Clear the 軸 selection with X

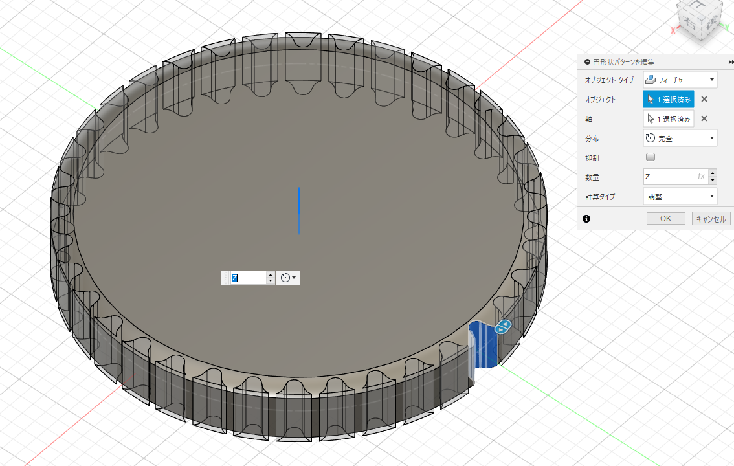tap(704, 119)
